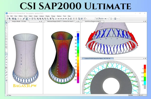Open Set Display Options checkmark icon

82,19
